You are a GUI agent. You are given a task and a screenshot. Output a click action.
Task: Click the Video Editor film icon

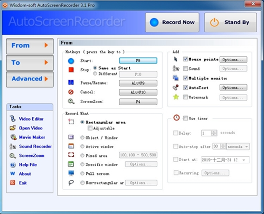pos(13,119)
